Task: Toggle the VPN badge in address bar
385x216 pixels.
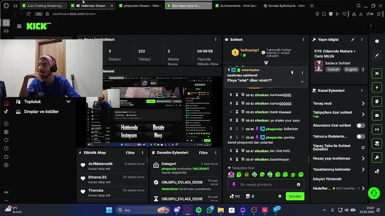Action: click(38, 14)
